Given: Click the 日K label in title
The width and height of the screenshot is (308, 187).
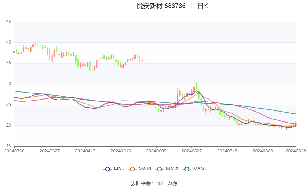Looking at the screenshot, I should 203,6.
